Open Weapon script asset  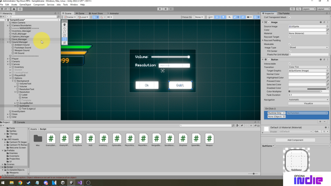click(209, 140)
